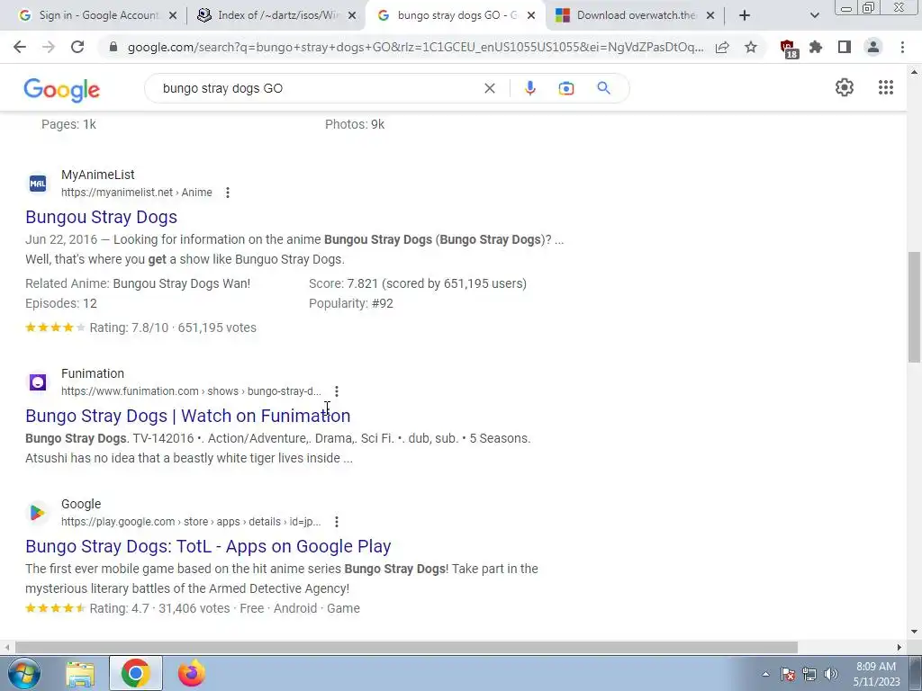Screen dimensions: 922x691
Task: Open Action Center flag icon
Action: 788,674
